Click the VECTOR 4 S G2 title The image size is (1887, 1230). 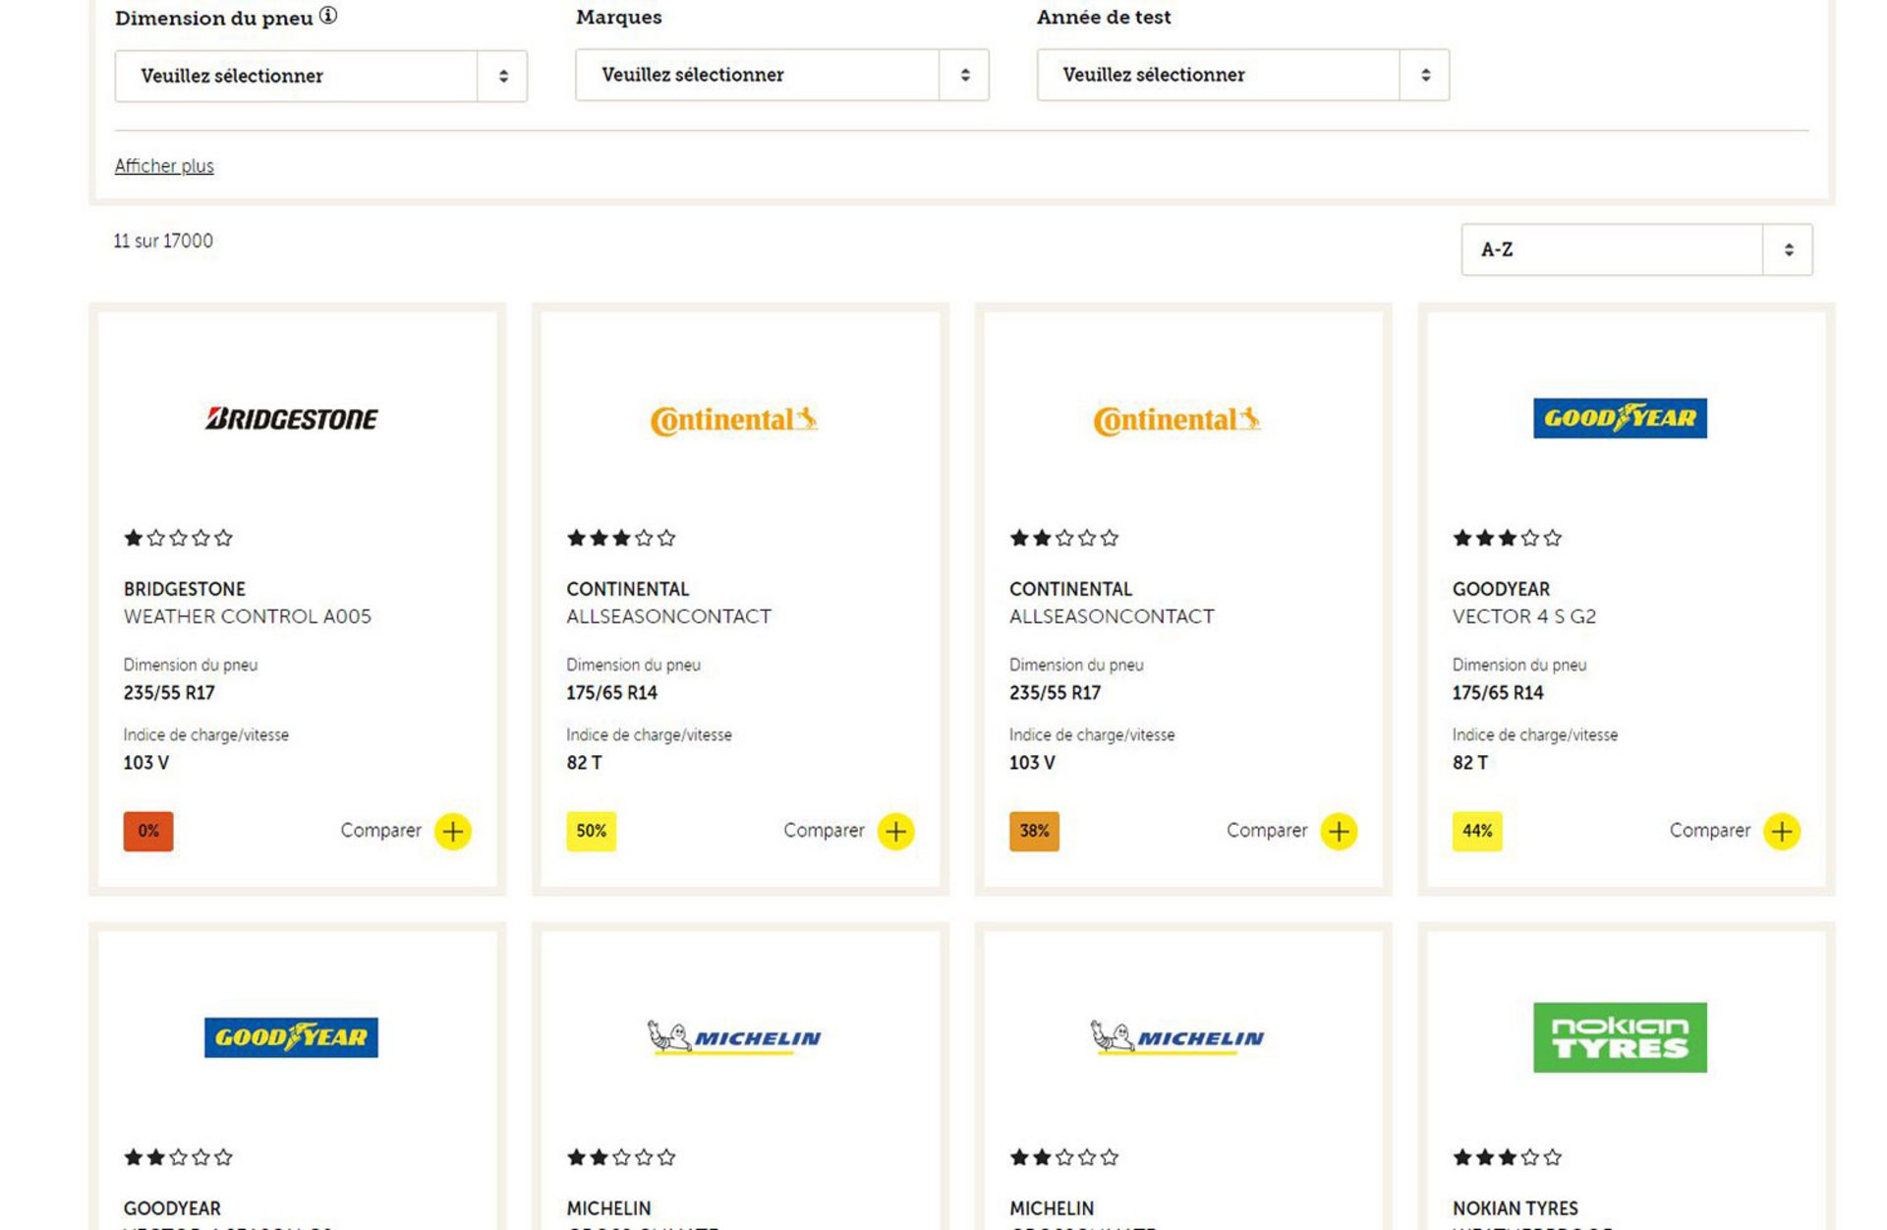1524,616
